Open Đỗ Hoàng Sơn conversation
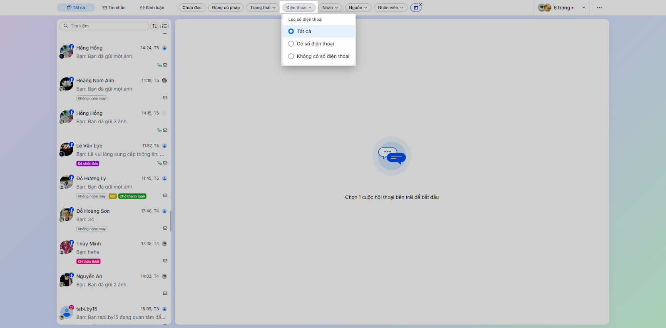 point(114,219)
